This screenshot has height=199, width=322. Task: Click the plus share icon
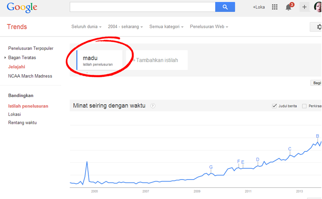tap(304, 7)
